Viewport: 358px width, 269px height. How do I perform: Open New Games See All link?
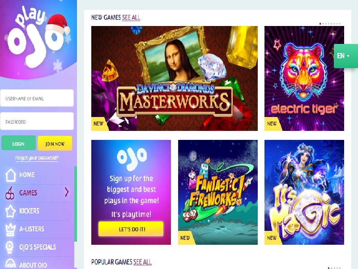(x=131, y=17)
